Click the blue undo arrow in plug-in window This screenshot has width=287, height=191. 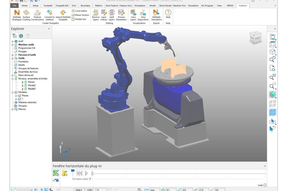[56, 180]
